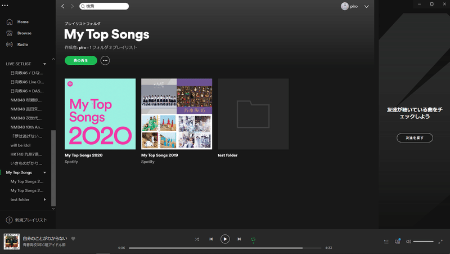Open the three-dot app menu

(x=5, y=5)
